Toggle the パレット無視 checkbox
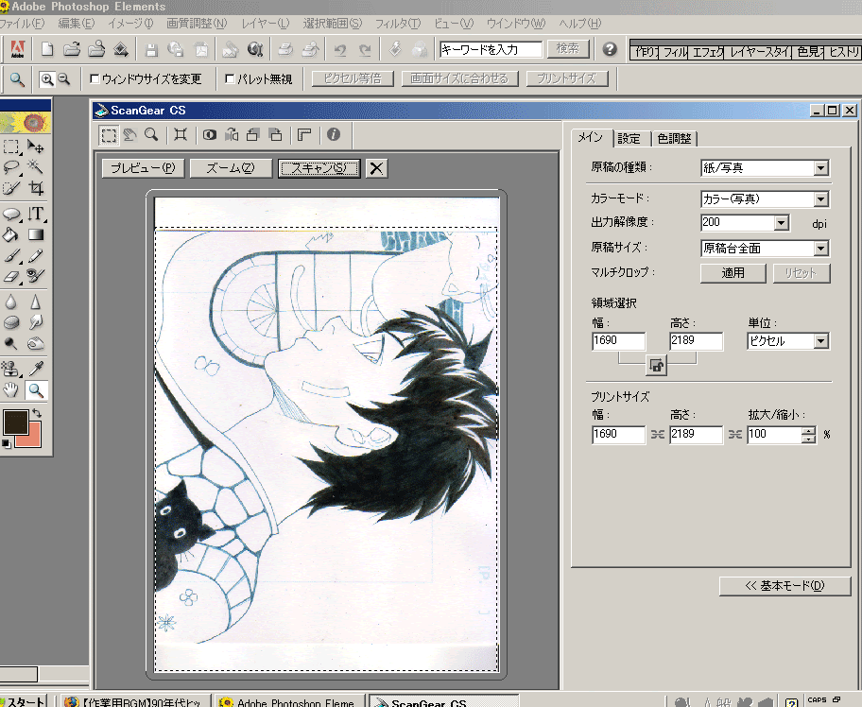862x707 pixels. coord(230,79)
